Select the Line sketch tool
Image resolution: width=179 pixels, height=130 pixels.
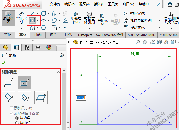point(33,14)
